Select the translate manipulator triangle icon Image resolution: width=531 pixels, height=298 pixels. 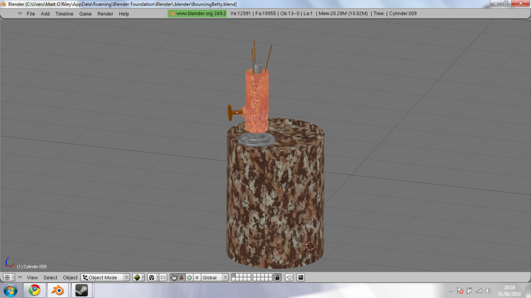click(x=181, y=277)
